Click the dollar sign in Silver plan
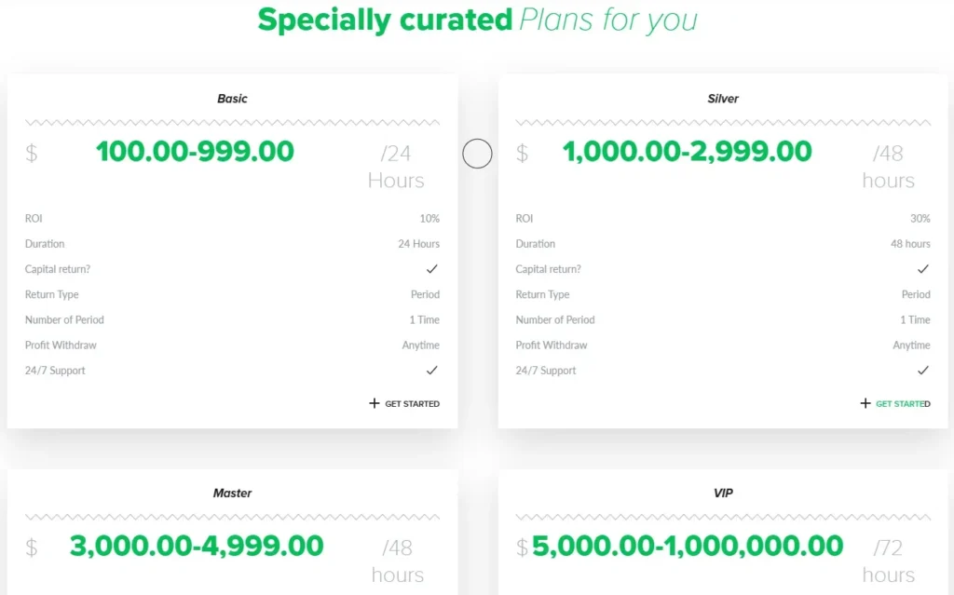 [523, 154]
